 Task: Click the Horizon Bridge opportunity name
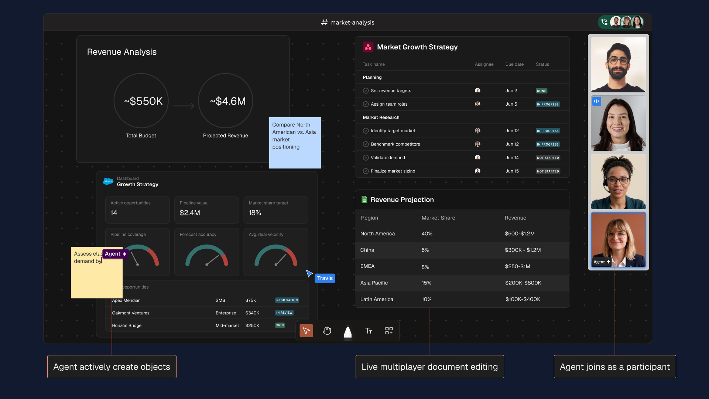[x=127, y=325]
